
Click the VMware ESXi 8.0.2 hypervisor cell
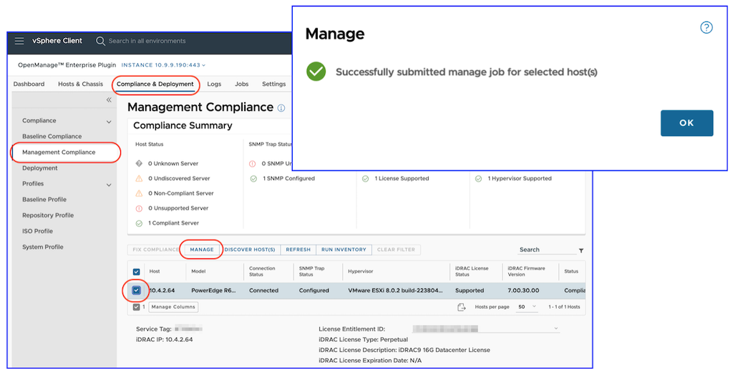coord(395,291)
